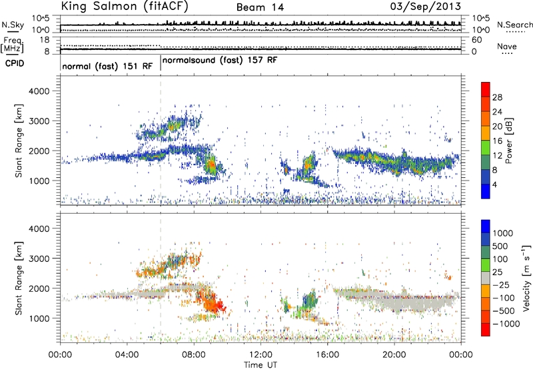Click the '-500' velocity colorbar tick label
Screen dimensions: 533x369
[x=504, y=310]
